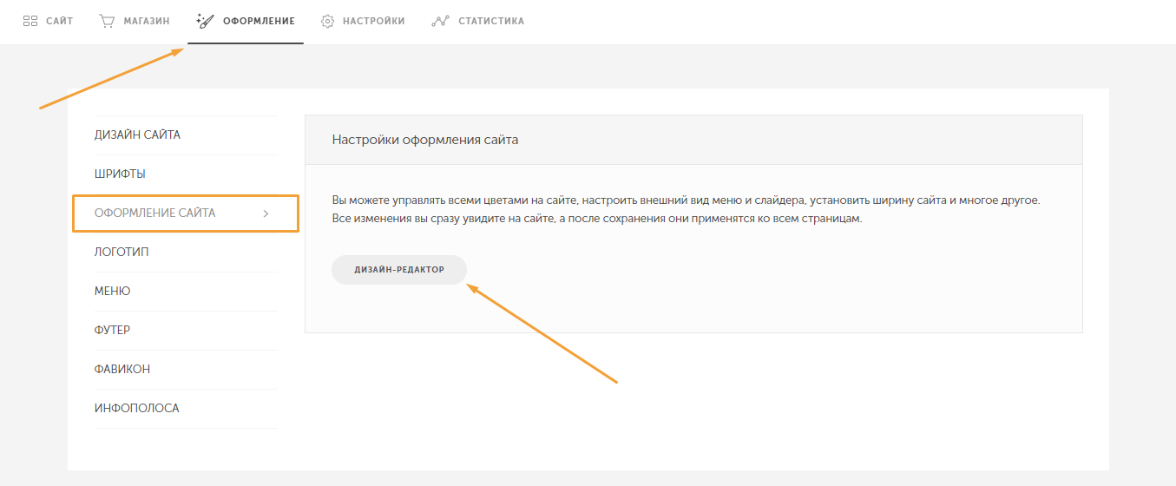Click the grid icon next to САЙТ
1176x486 pixels.
(30, 21)
